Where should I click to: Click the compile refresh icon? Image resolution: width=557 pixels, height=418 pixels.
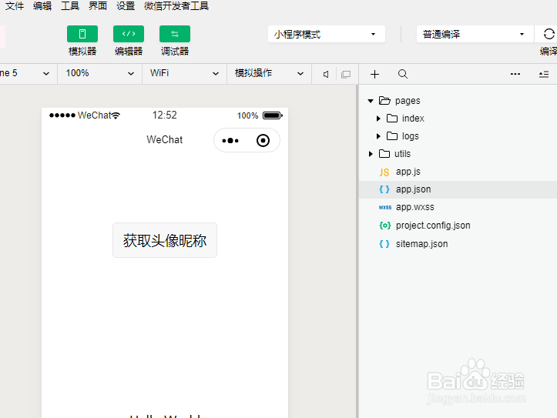tap(549, 34)
